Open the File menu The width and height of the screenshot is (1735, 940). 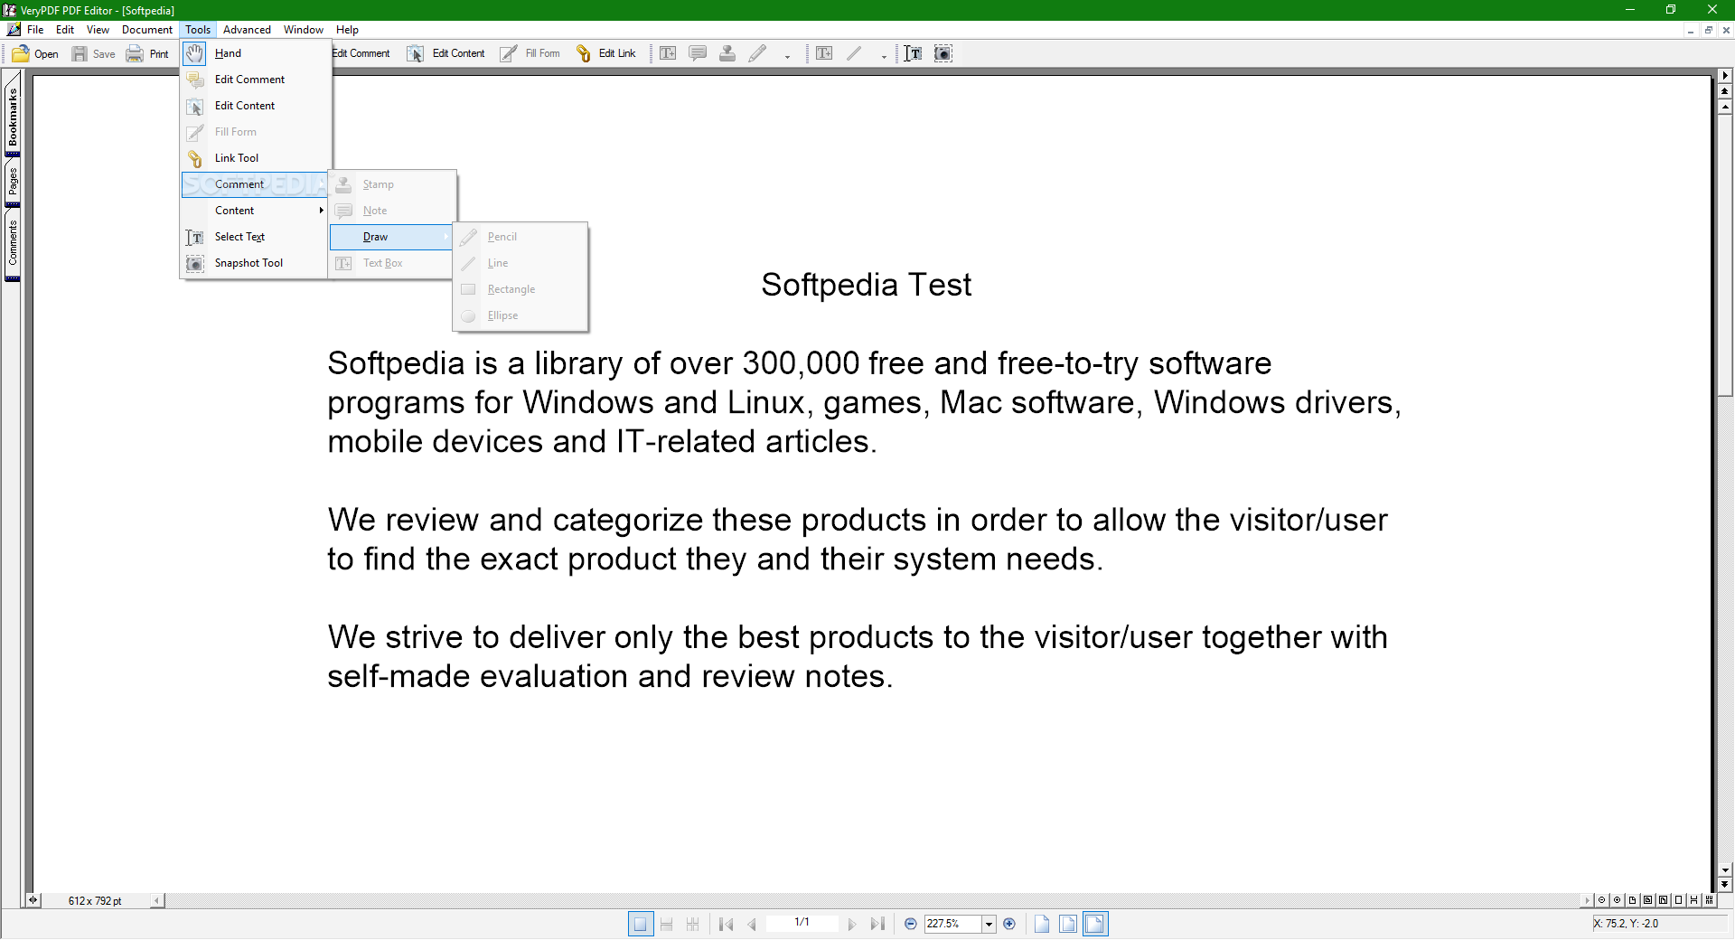pyautogui.click(x=35, y=30)
